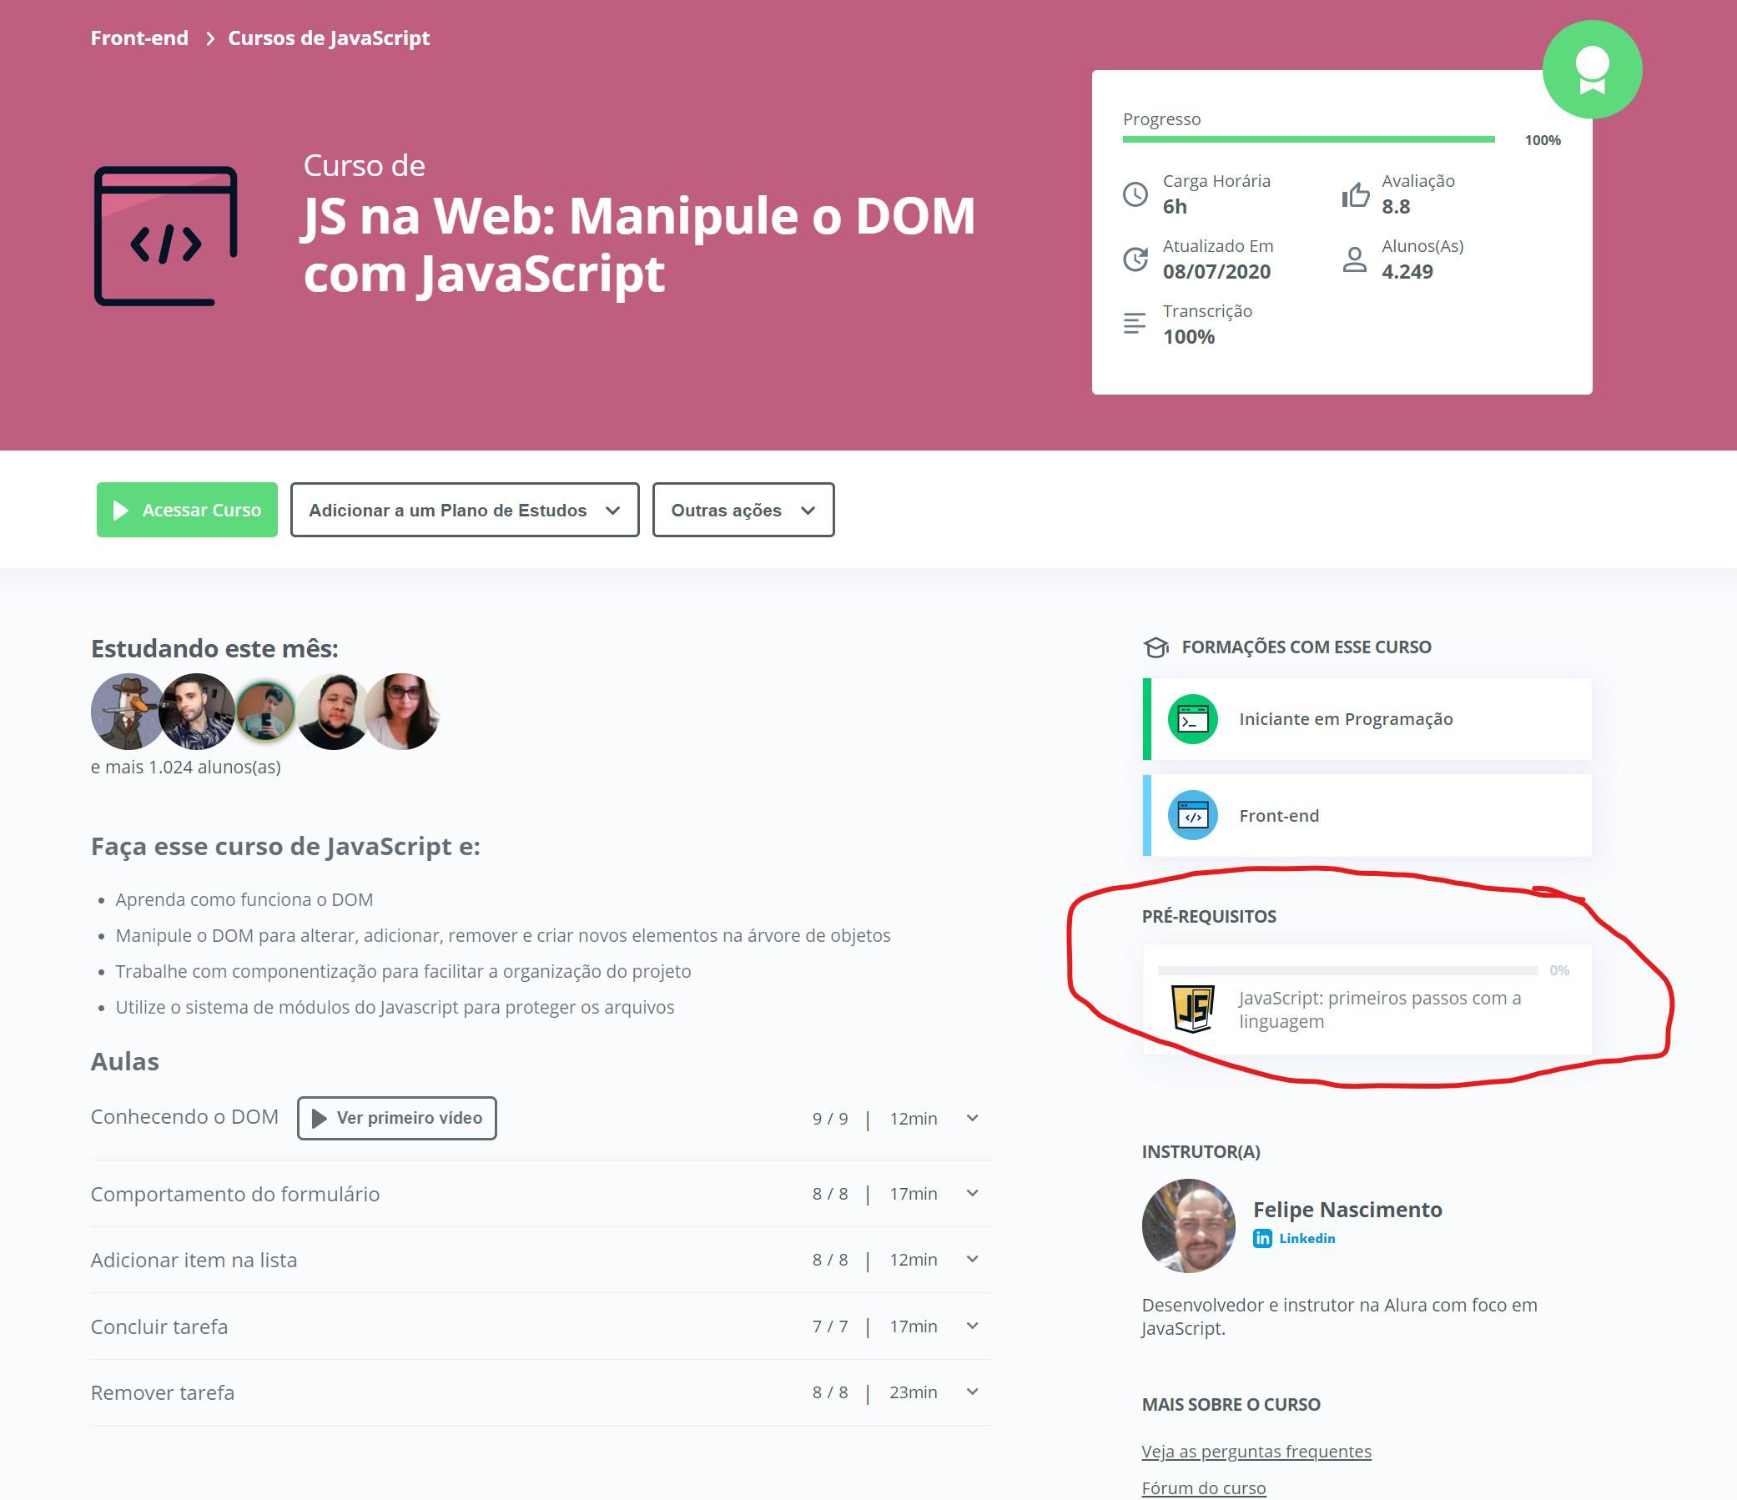Open JavaScript: primeiros passos prerequisite course
This screenshot has width=1737, height=1500.
(x=1367, y=999)
